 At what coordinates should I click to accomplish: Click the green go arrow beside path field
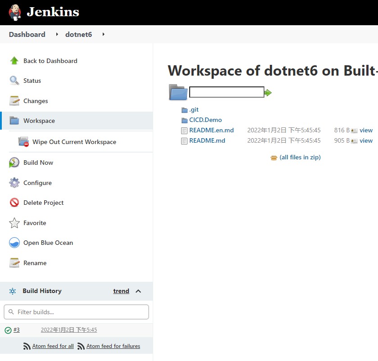tap(268, 93)
